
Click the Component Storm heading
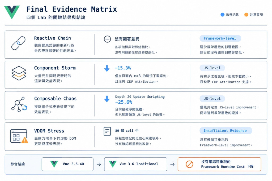(55, 68)
